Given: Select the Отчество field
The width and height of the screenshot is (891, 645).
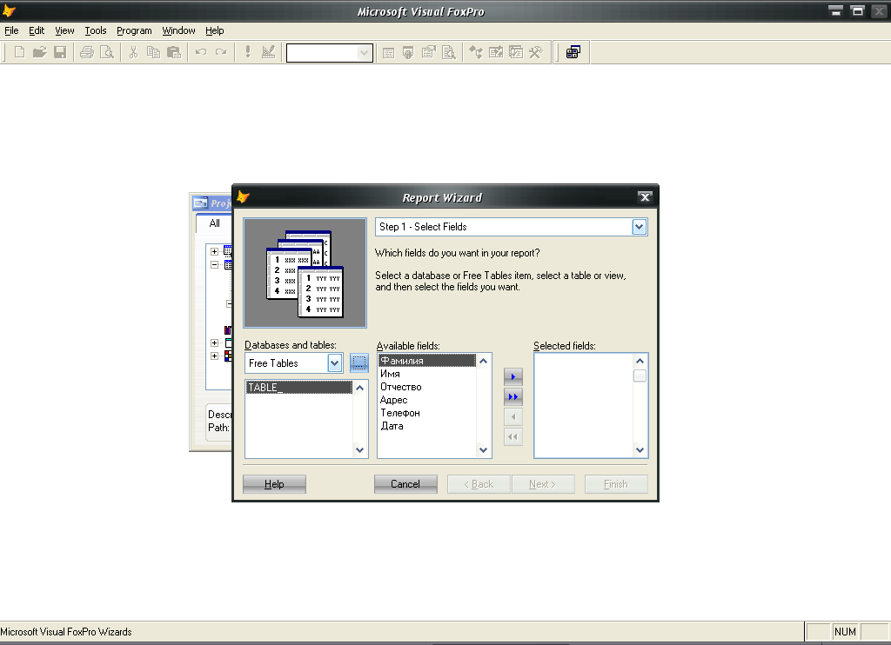Looking at the screenshot, I should pyautogui.click(x=426, y=387).
